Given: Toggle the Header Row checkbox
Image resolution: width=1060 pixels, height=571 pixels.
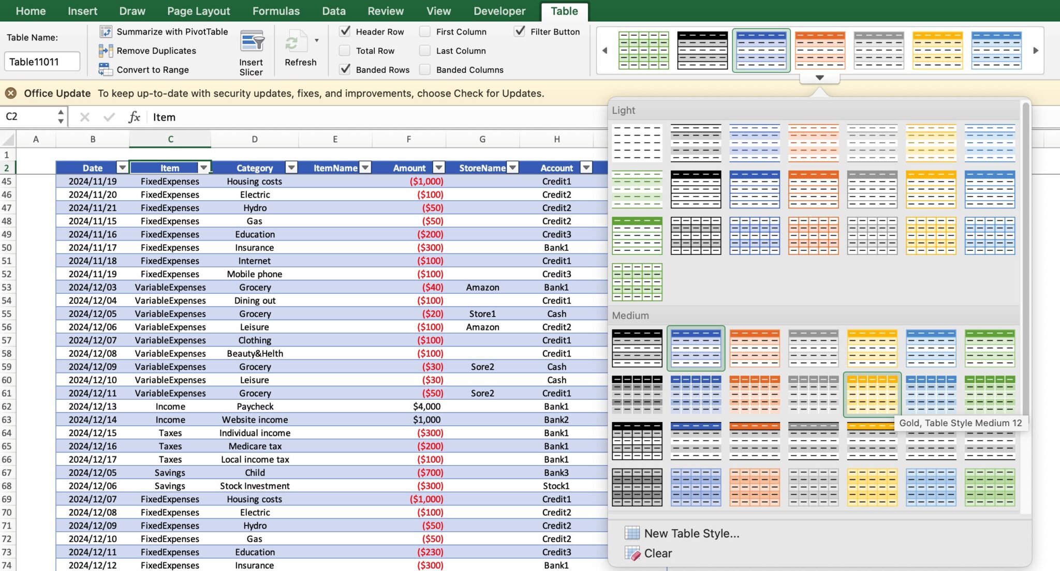Looking at the screenshot, I should [x=345, y=32].
